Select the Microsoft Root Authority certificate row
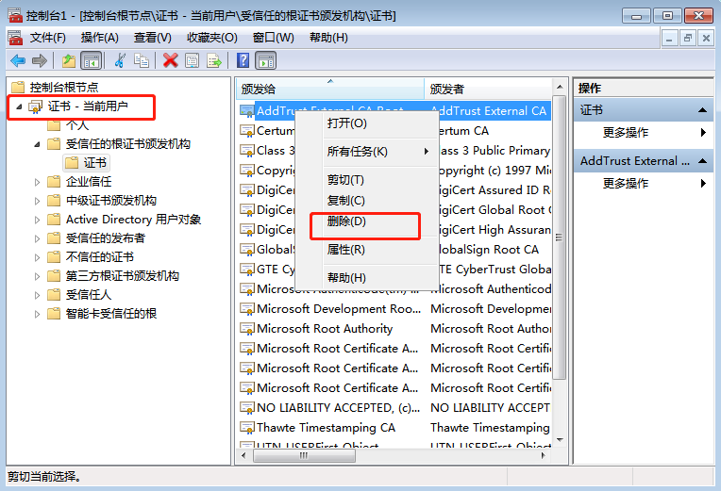Screen dimensions: 721x491 pos(325,328)
